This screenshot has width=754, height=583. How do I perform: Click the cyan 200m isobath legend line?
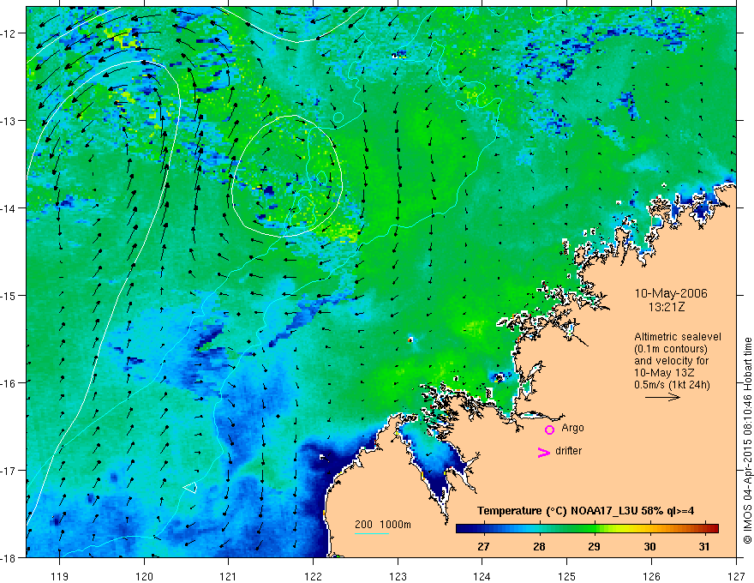point(372,533)
